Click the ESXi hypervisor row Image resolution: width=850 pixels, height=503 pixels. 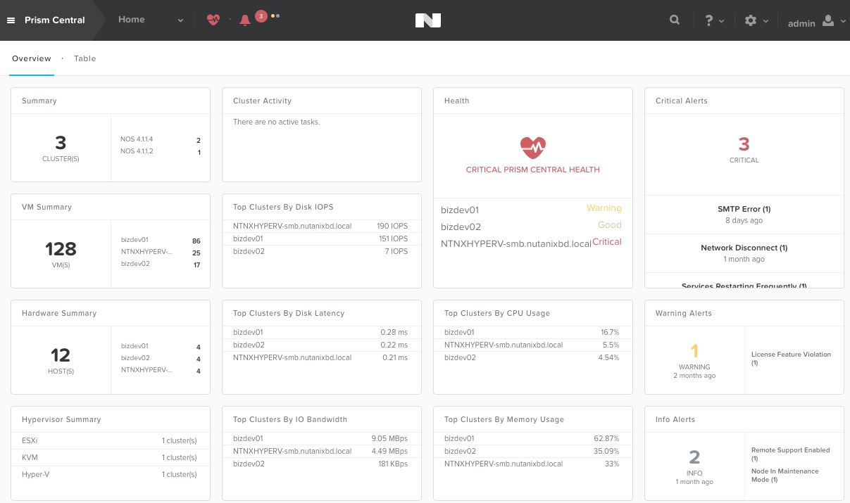pyautogui.click(x=110, y=440)
